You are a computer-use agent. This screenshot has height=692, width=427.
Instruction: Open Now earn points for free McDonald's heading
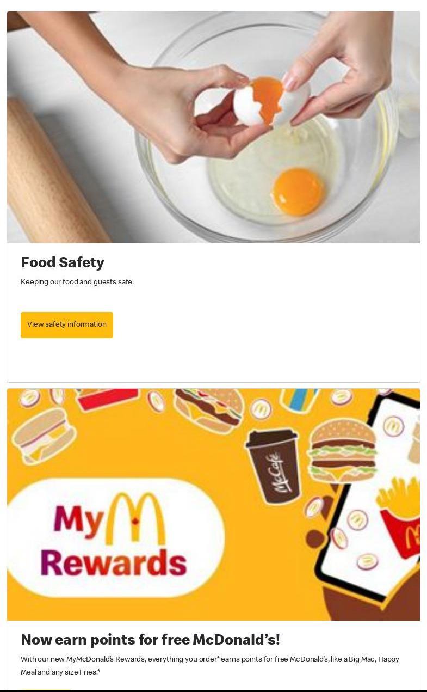click(150, 640)
